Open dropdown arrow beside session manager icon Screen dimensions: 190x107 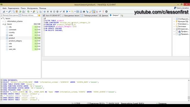[x=7, y=12]
